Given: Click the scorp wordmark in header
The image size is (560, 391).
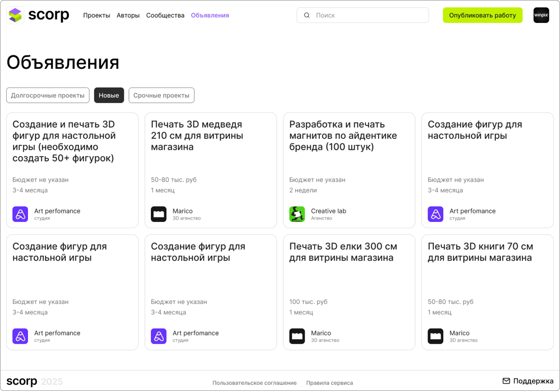Looking at the screenshot, I should coord(48,15).
